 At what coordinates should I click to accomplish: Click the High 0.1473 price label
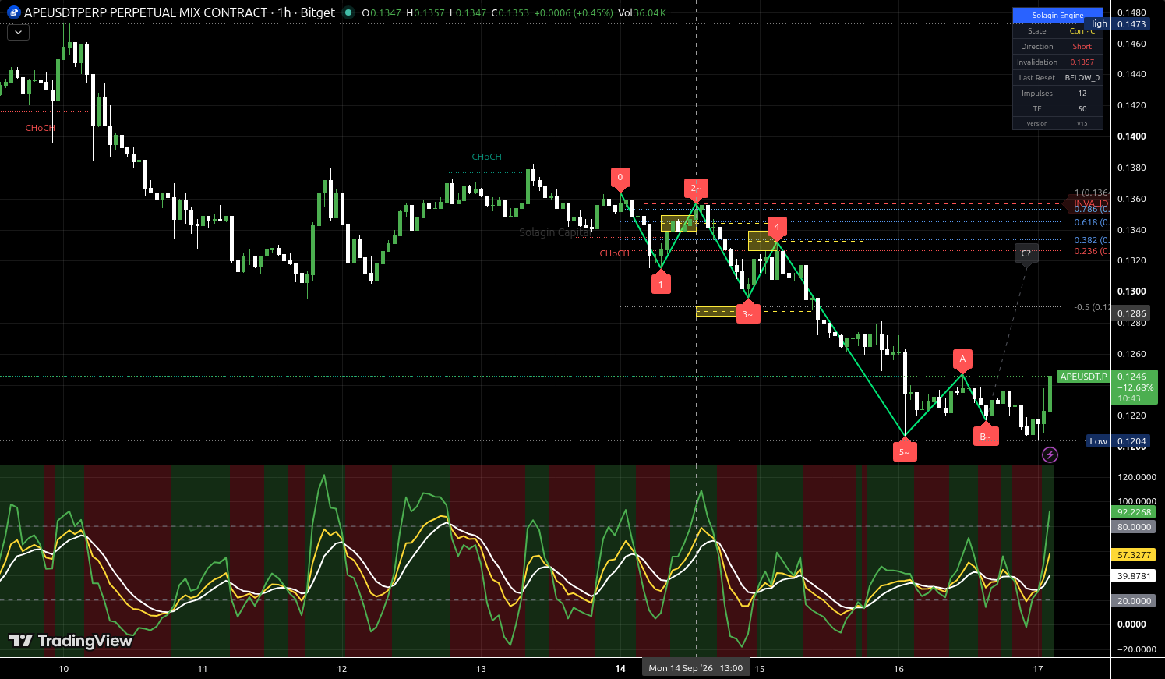pyautogui.click(x=1117, y=24)
